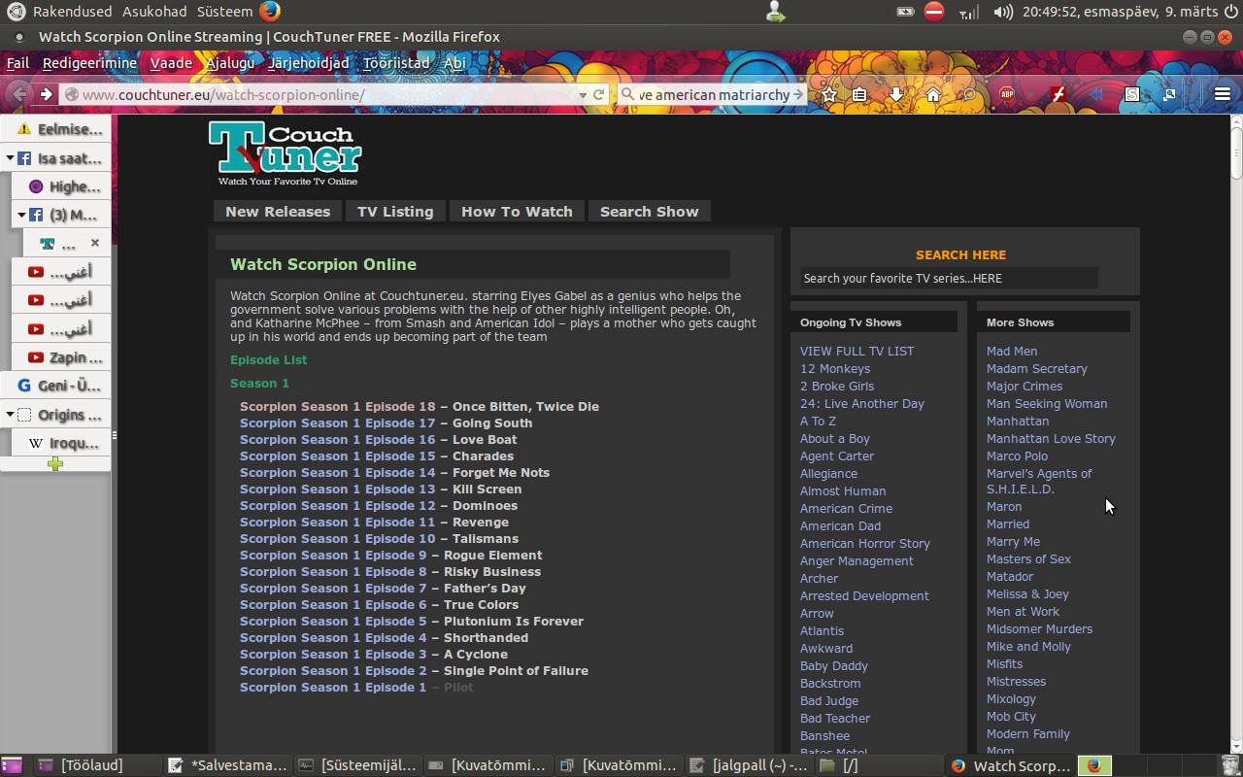The image size is (1243, 777).
Task: Switch to [jalgpall (~)-... taskbar window
Action: click(x=749, y=765)
